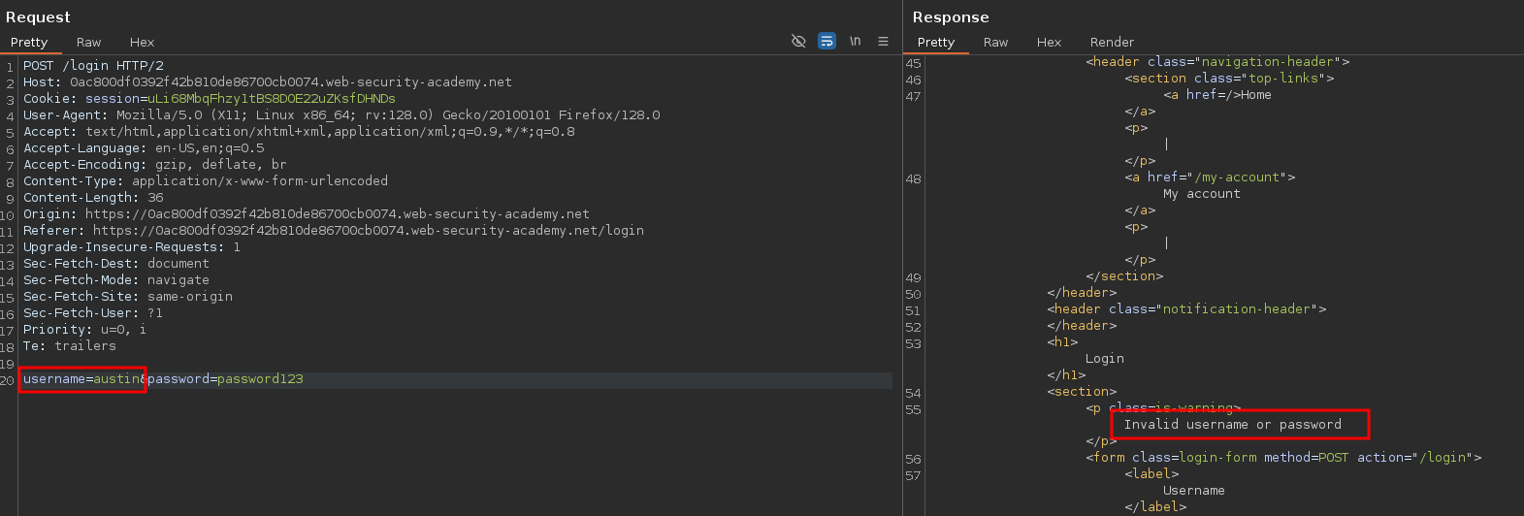
Task: Click the "Invalid username or password" response text
Action: 1232,425
